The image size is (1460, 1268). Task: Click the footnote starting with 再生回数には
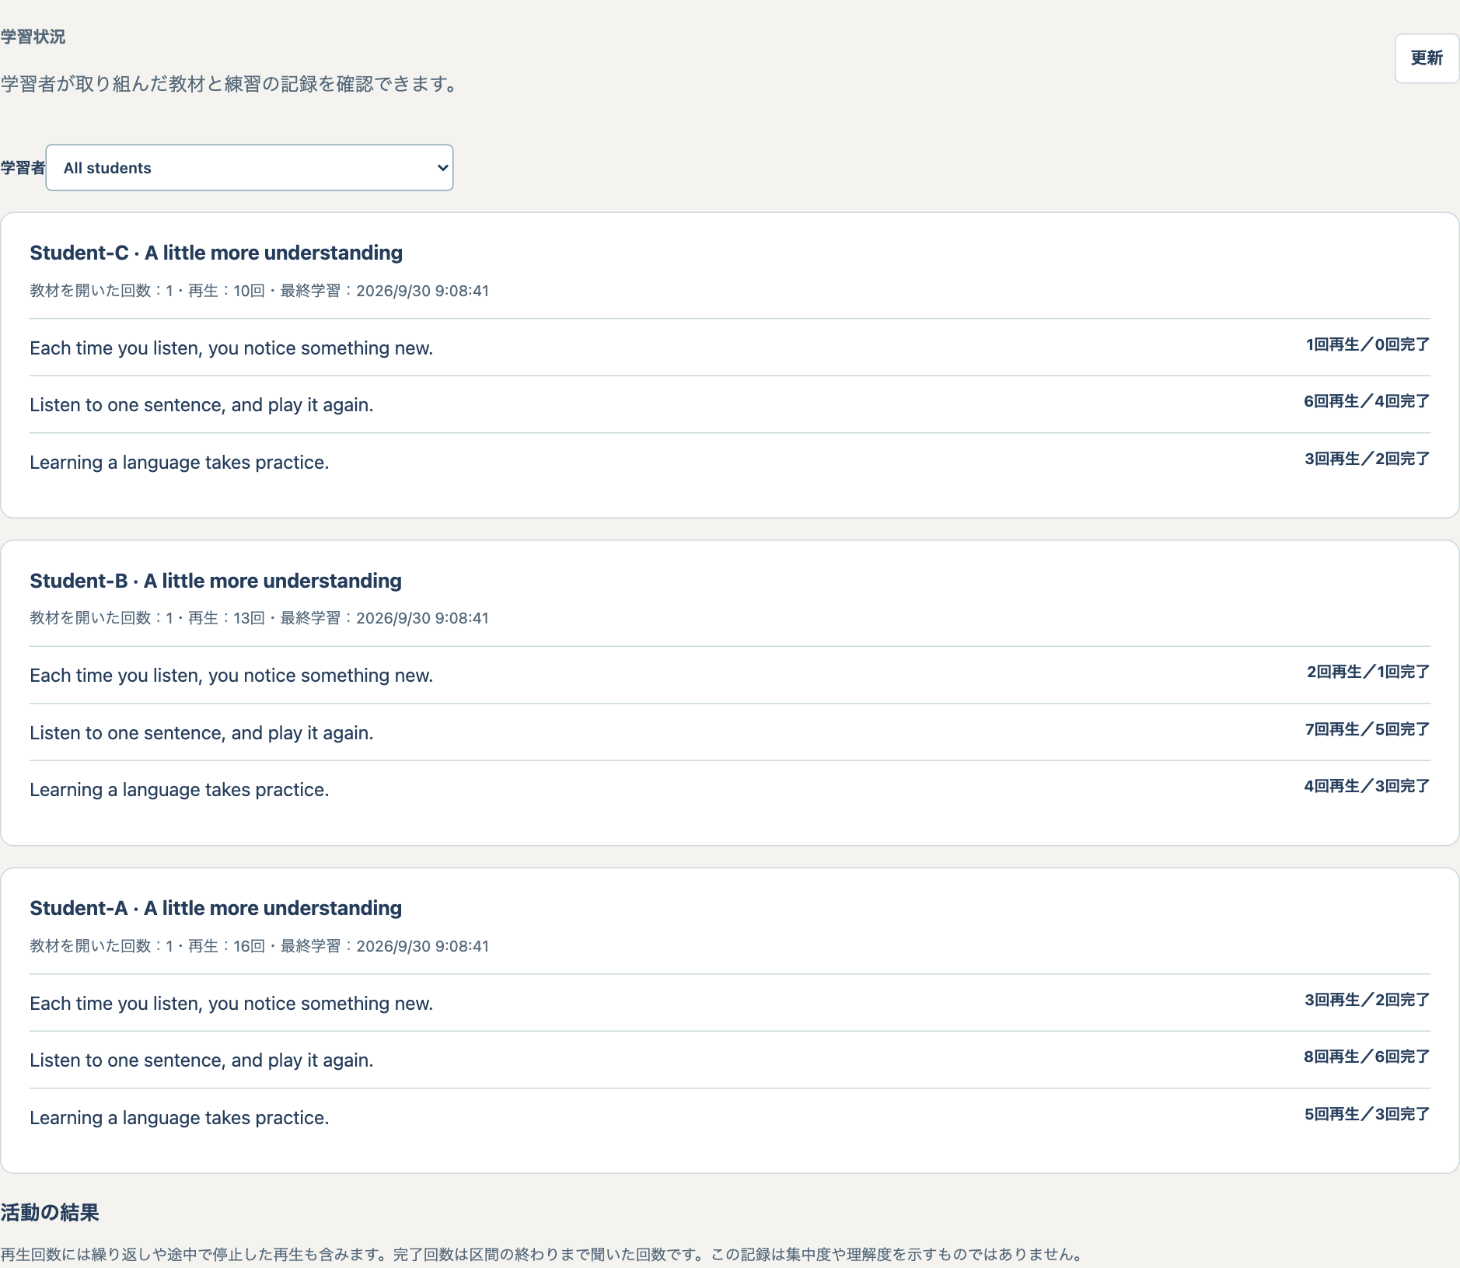point(543,1254)
